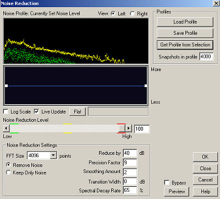The image size is (220, 199).
Task: Select the Left channel view radio button
Action: (113, 13)
